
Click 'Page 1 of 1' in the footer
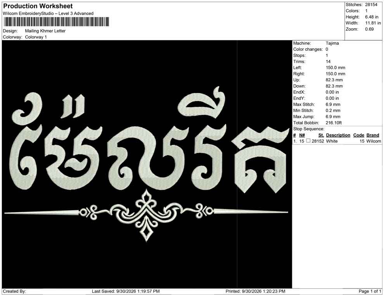point(370,291)
